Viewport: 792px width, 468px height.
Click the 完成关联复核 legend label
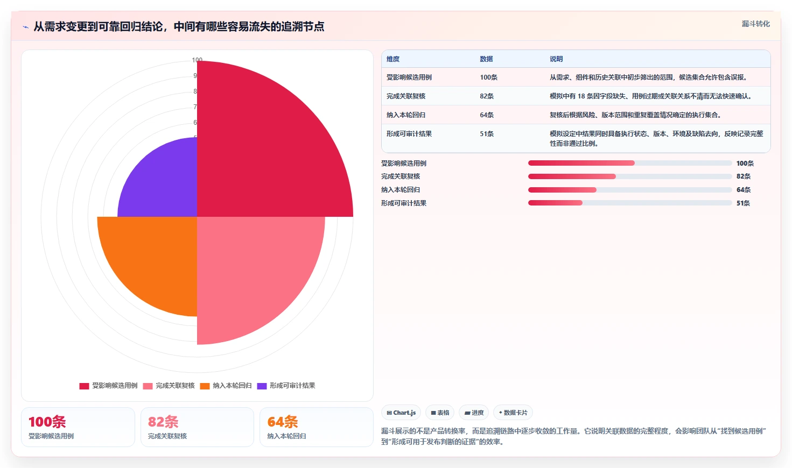point(175,386)
